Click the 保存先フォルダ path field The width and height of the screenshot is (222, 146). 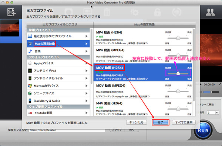pos(67,130)
